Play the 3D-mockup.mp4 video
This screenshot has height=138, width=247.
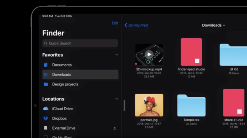tap(149, 54)
